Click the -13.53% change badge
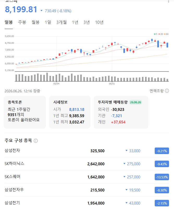174x209 pixels. click(162, 177)
